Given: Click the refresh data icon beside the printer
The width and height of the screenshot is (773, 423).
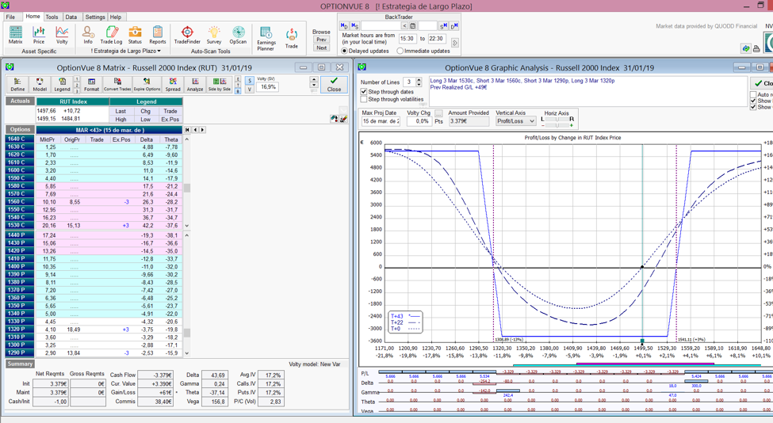Looking at the screenshot, I should pyautogui.click(x=746, y=48).
